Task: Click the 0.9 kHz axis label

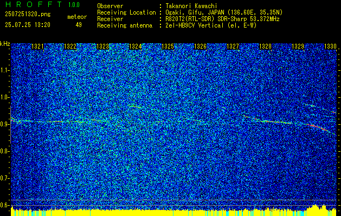Action: point(4,124)
